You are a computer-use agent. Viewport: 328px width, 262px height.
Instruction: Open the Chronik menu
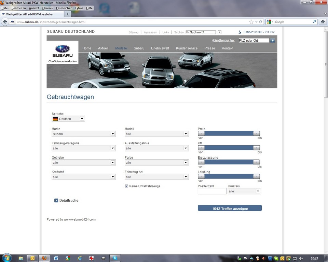pos(47,8)
